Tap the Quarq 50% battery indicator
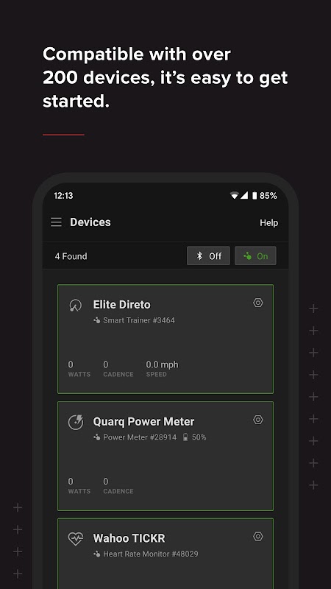 [194, 437]
